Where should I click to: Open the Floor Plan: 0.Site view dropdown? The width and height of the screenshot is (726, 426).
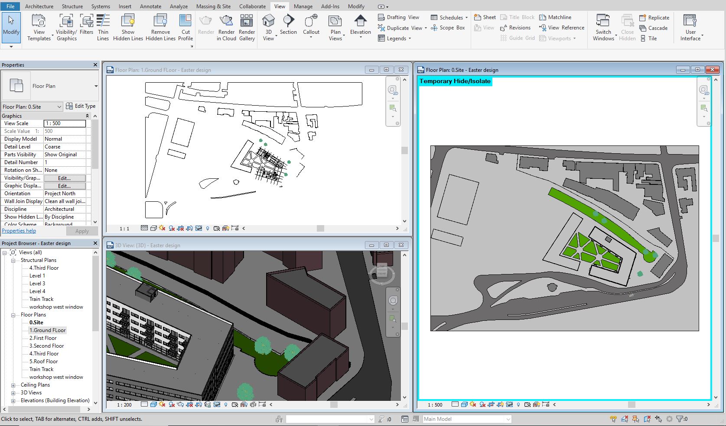59,106
